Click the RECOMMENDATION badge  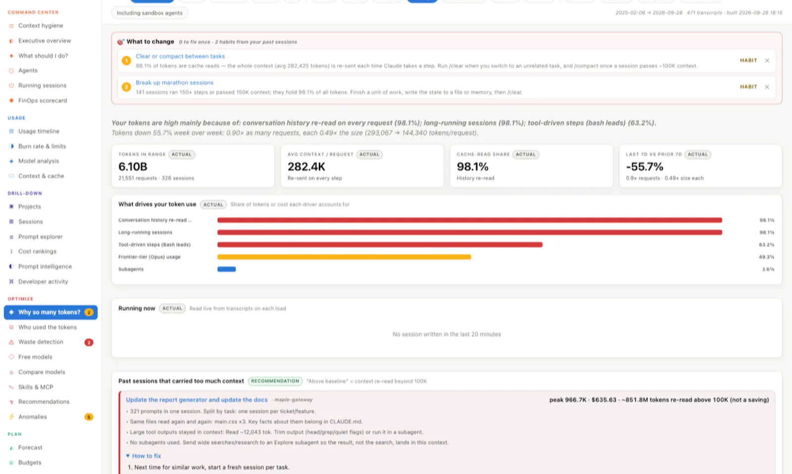tap(275, 381)
